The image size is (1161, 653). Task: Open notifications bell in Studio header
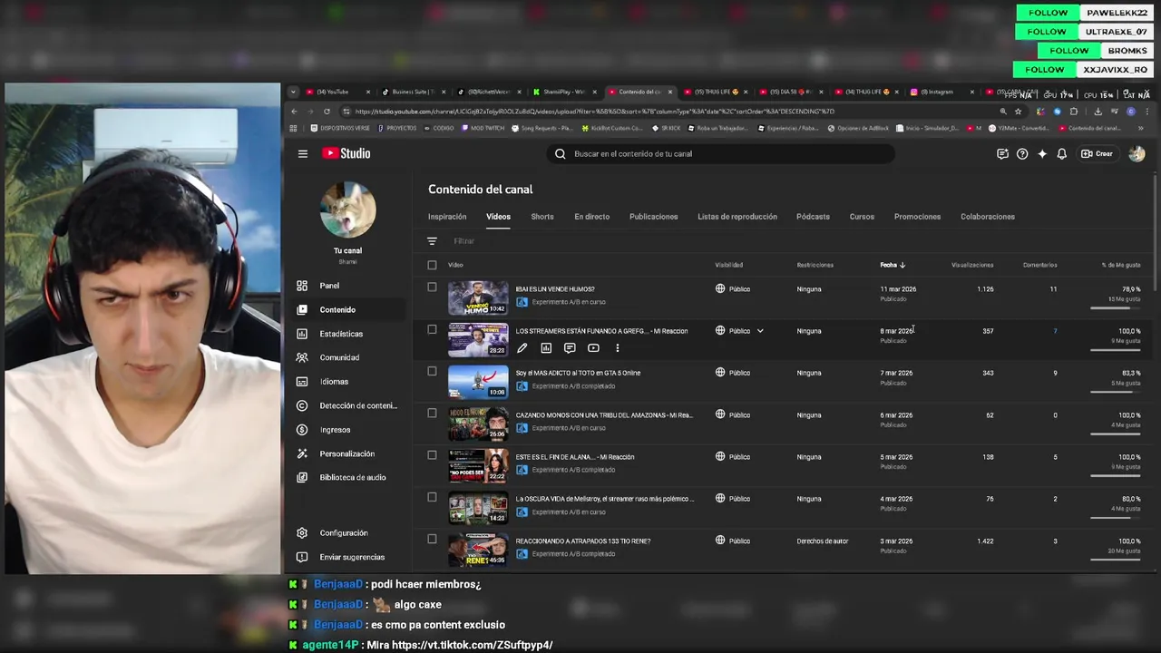point(1062,154)
